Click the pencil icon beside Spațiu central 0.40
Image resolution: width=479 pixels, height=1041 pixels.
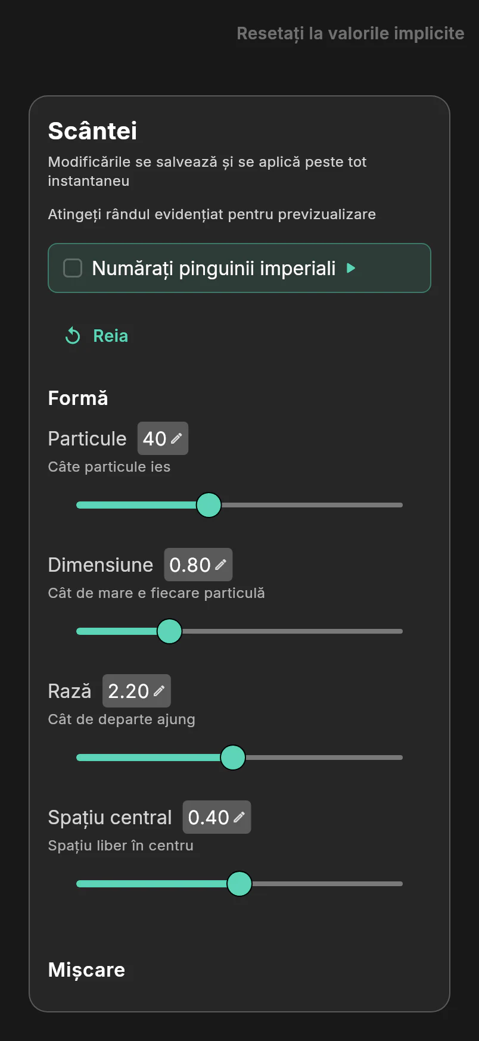point(239,817)
